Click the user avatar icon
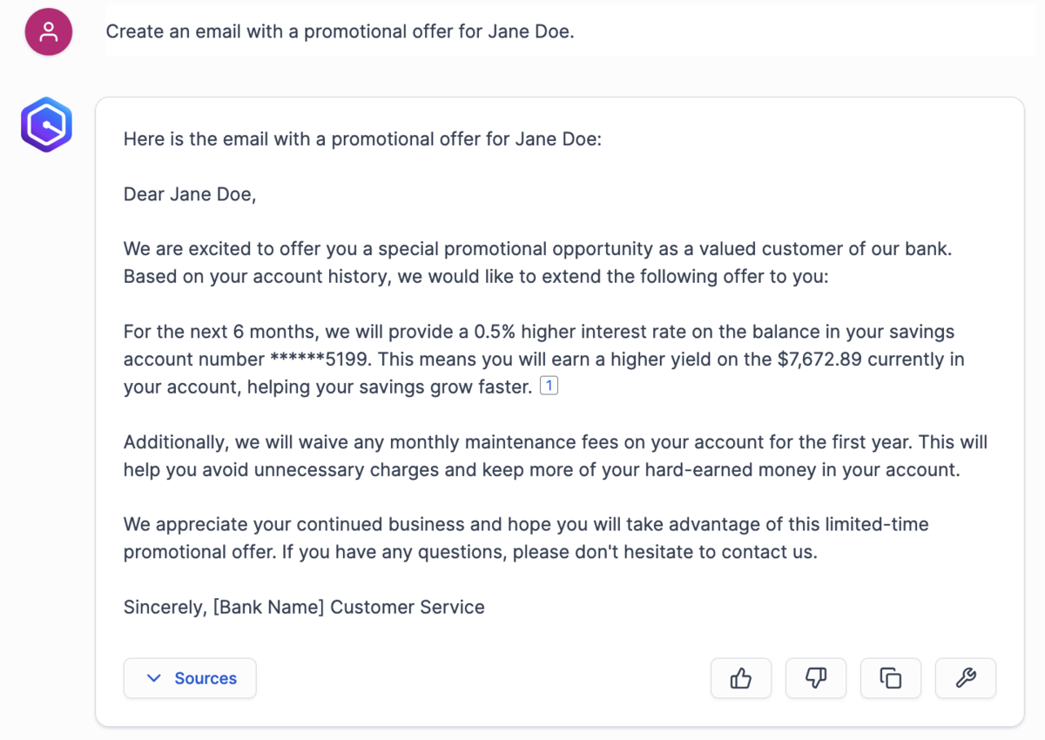Viewport: 1045px width, 740px height. [x=49, y=32]
